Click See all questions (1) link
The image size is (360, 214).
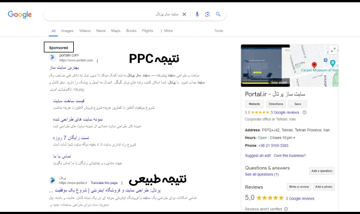pyautogui.click(x=262, y=174)
